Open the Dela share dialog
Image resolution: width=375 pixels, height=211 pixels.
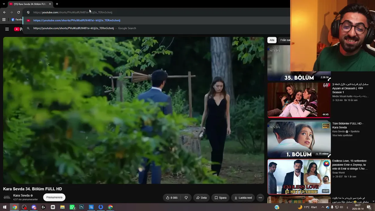tap(202, 198)
